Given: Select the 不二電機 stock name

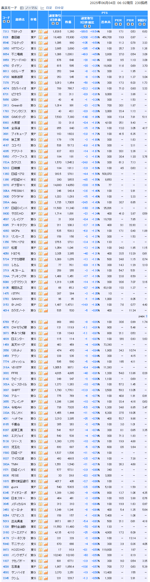Looking at the screenshot, I should (x=17, y=54).
